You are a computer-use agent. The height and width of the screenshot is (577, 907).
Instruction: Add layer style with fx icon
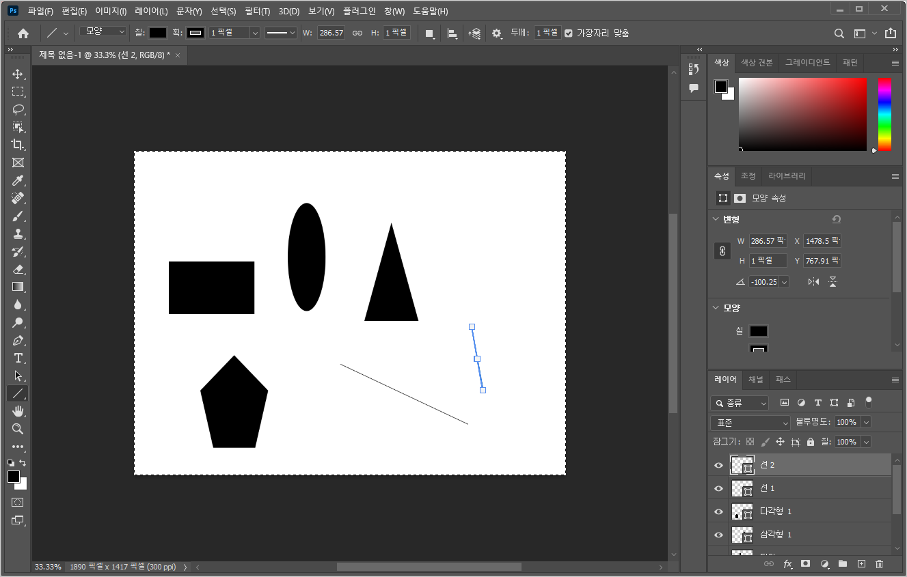coord(787,564)
